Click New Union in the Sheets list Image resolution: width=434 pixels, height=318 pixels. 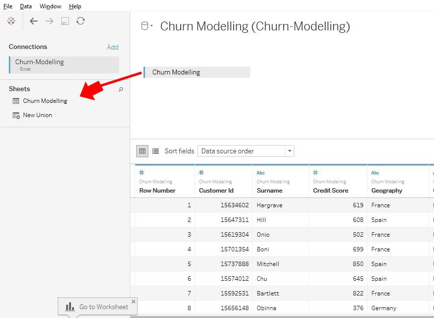point(37,115)
